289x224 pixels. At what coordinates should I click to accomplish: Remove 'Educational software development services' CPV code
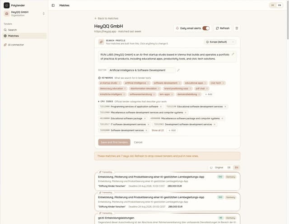[225, 107]
